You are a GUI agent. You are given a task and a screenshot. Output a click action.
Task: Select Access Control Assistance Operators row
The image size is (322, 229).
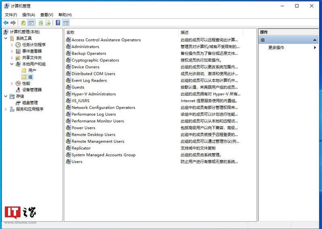click(x=106, y=40)
